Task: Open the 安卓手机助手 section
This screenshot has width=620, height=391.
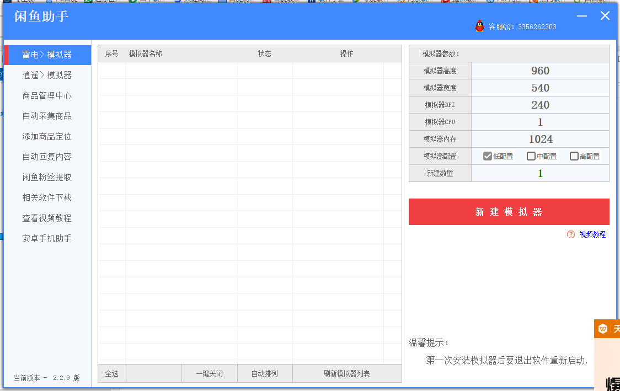Action: (47, 238)
